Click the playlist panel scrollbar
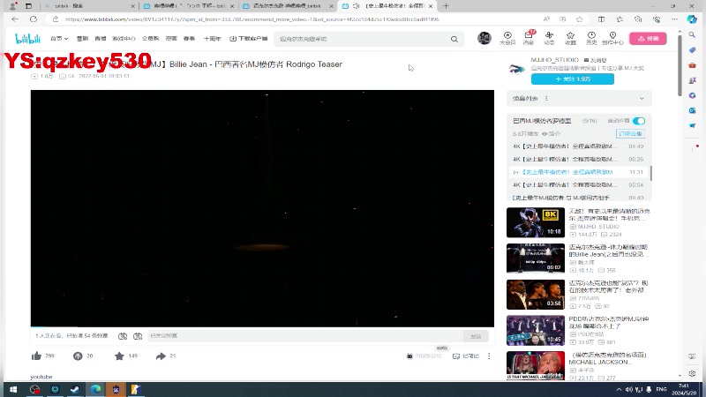 click(650, 173)
